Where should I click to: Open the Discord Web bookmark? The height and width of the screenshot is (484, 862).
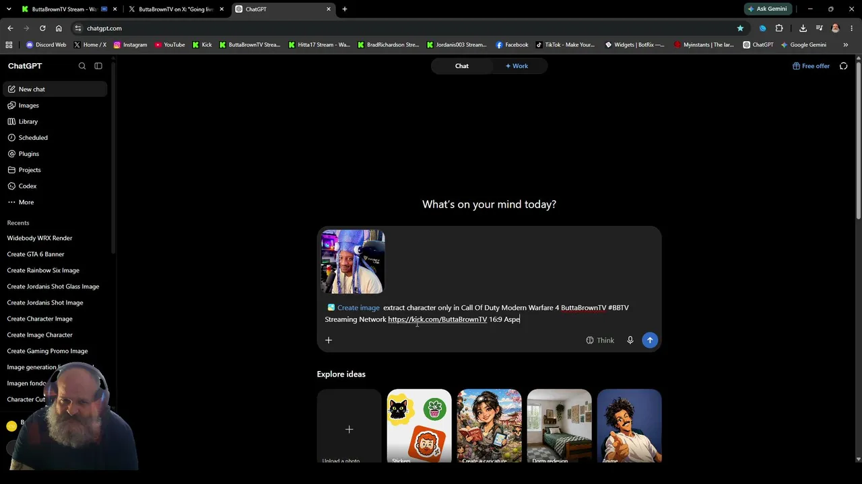coord(46,45)
